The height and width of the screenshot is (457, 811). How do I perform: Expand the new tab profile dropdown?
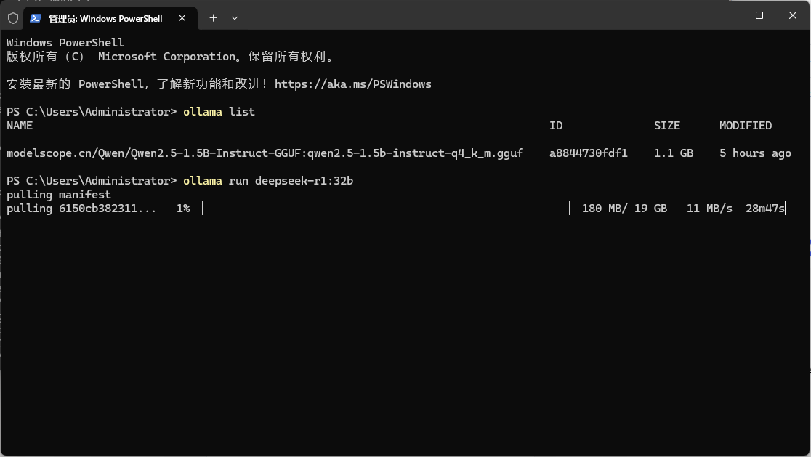tap(234, 17)
